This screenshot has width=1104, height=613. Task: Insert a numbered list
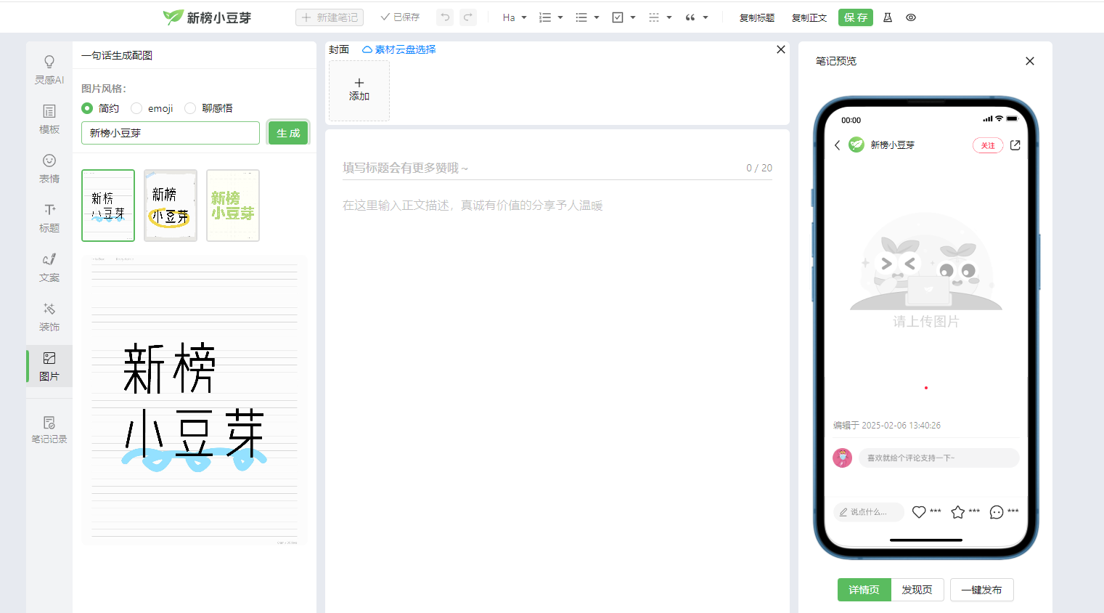(545, 17)
